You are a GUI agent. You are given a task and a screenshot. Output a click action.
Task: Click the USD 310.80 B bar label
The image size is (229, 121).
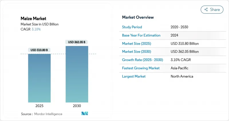[39, 50]
